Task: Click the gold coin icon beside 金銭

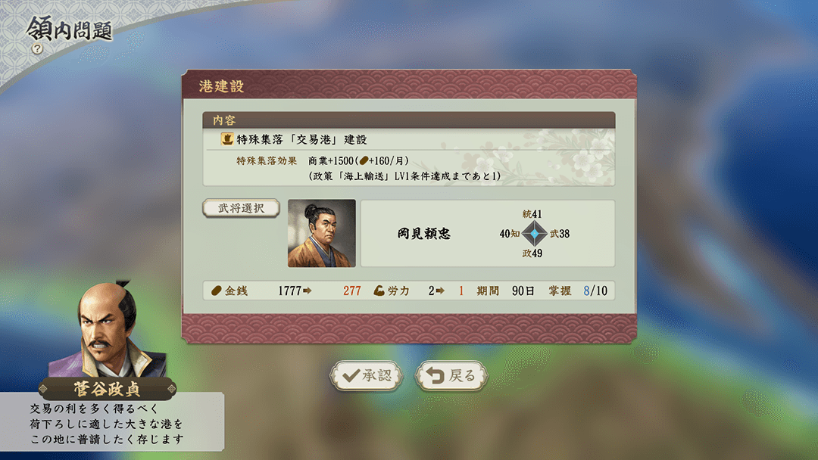Action: (x=217, y=291)
